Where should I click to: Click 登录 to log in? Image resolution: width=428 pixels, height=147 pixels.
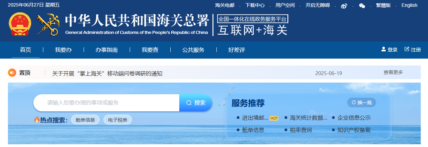click(393, 50)
